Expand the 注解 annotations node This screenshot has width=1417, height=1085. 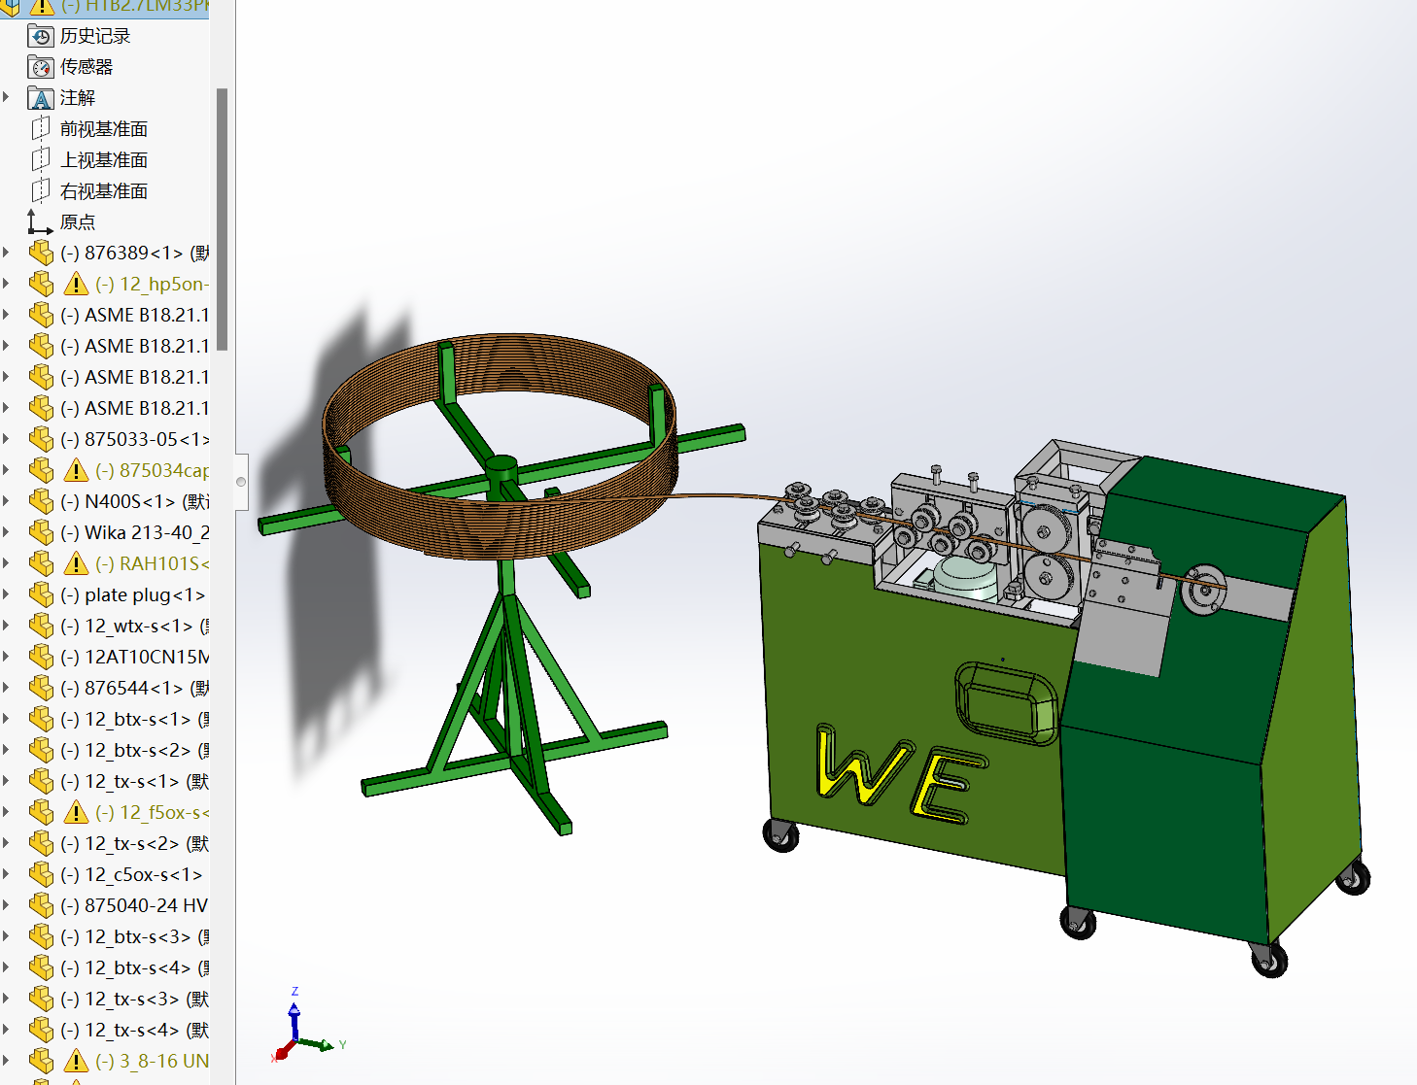[x=7, y=97]
